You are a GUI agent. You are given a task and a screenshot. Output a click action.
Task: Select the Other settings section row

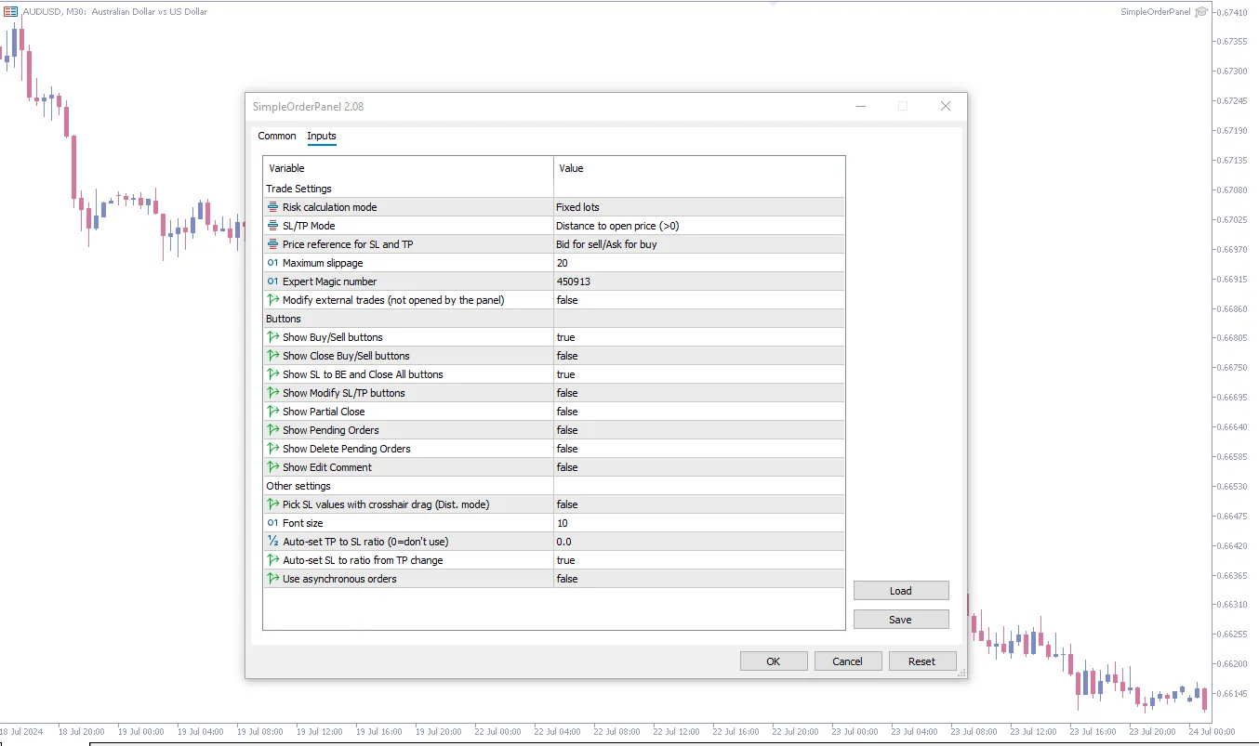(554, 486)
